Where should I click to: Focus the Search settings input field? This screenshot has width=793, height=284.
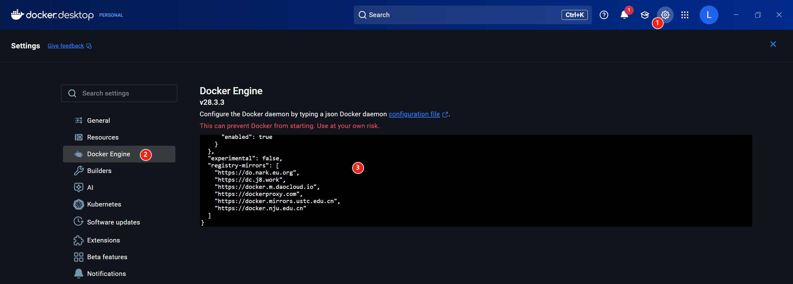point(119,93)
